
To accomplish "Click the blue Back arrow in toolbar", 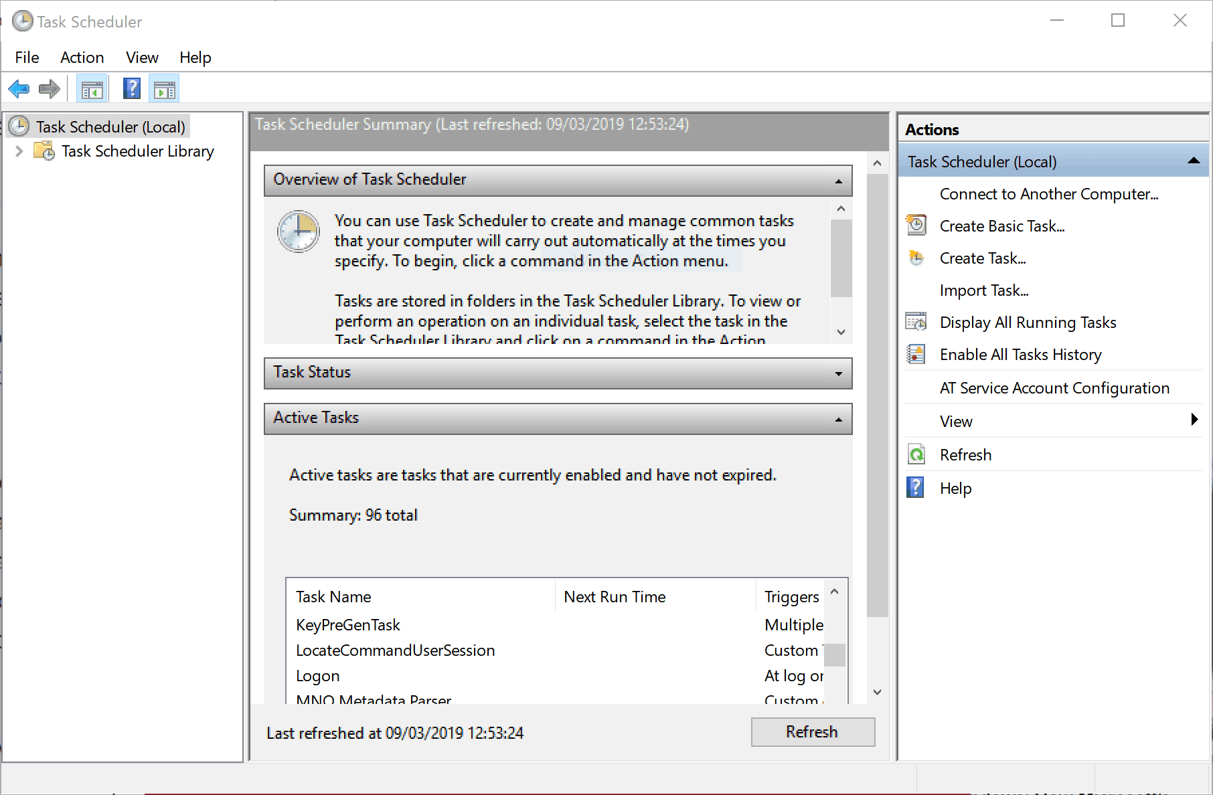I will tap(19, 89).
